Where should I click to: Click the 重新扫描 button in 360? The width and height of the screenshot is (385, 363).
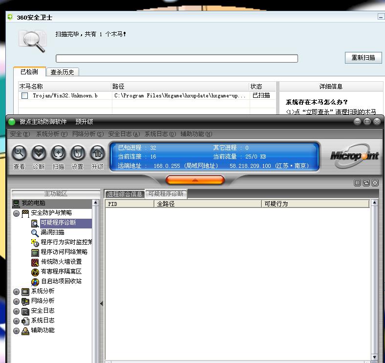click(x=363, y=58)
